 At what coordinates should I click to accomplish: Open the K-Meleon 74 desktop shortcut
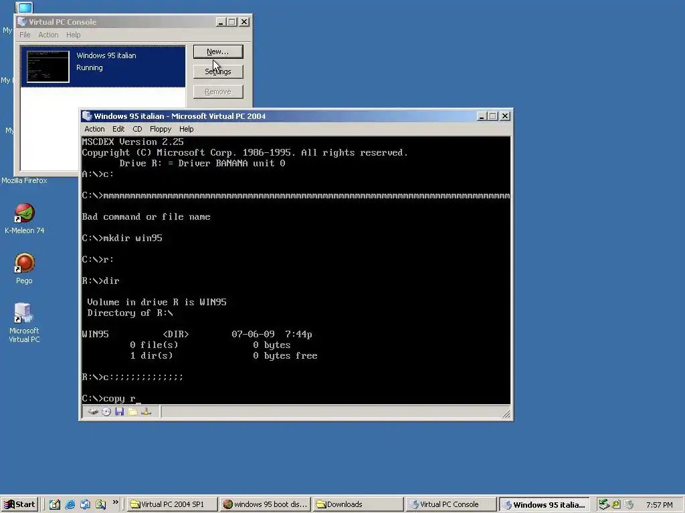coord(25,219)
